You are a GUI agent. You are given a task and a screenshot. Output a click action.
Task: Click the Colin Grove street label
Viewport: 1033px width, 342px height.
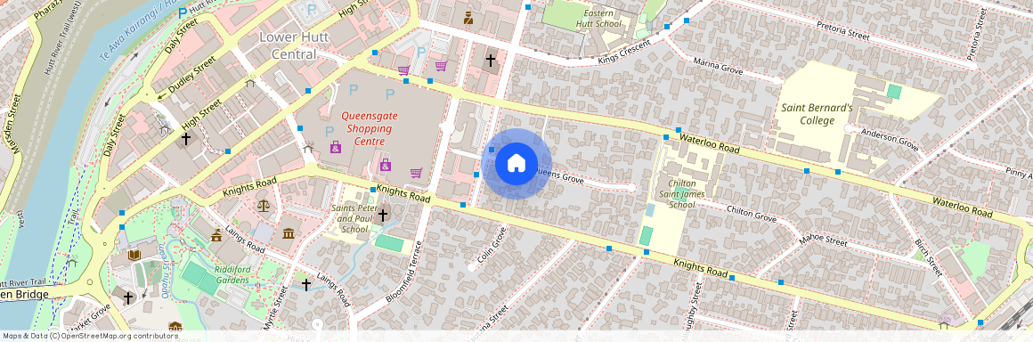point(492,245)
